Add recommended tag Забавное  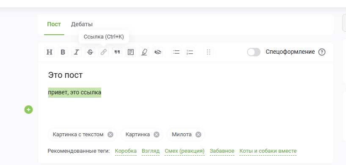[222, 151]
